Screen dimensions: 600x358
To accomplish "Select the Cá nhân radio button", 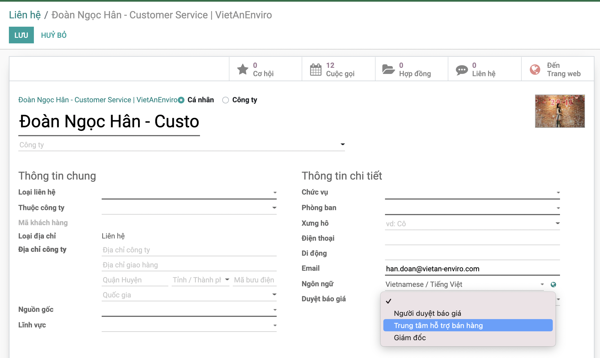I will coord(181,100).
